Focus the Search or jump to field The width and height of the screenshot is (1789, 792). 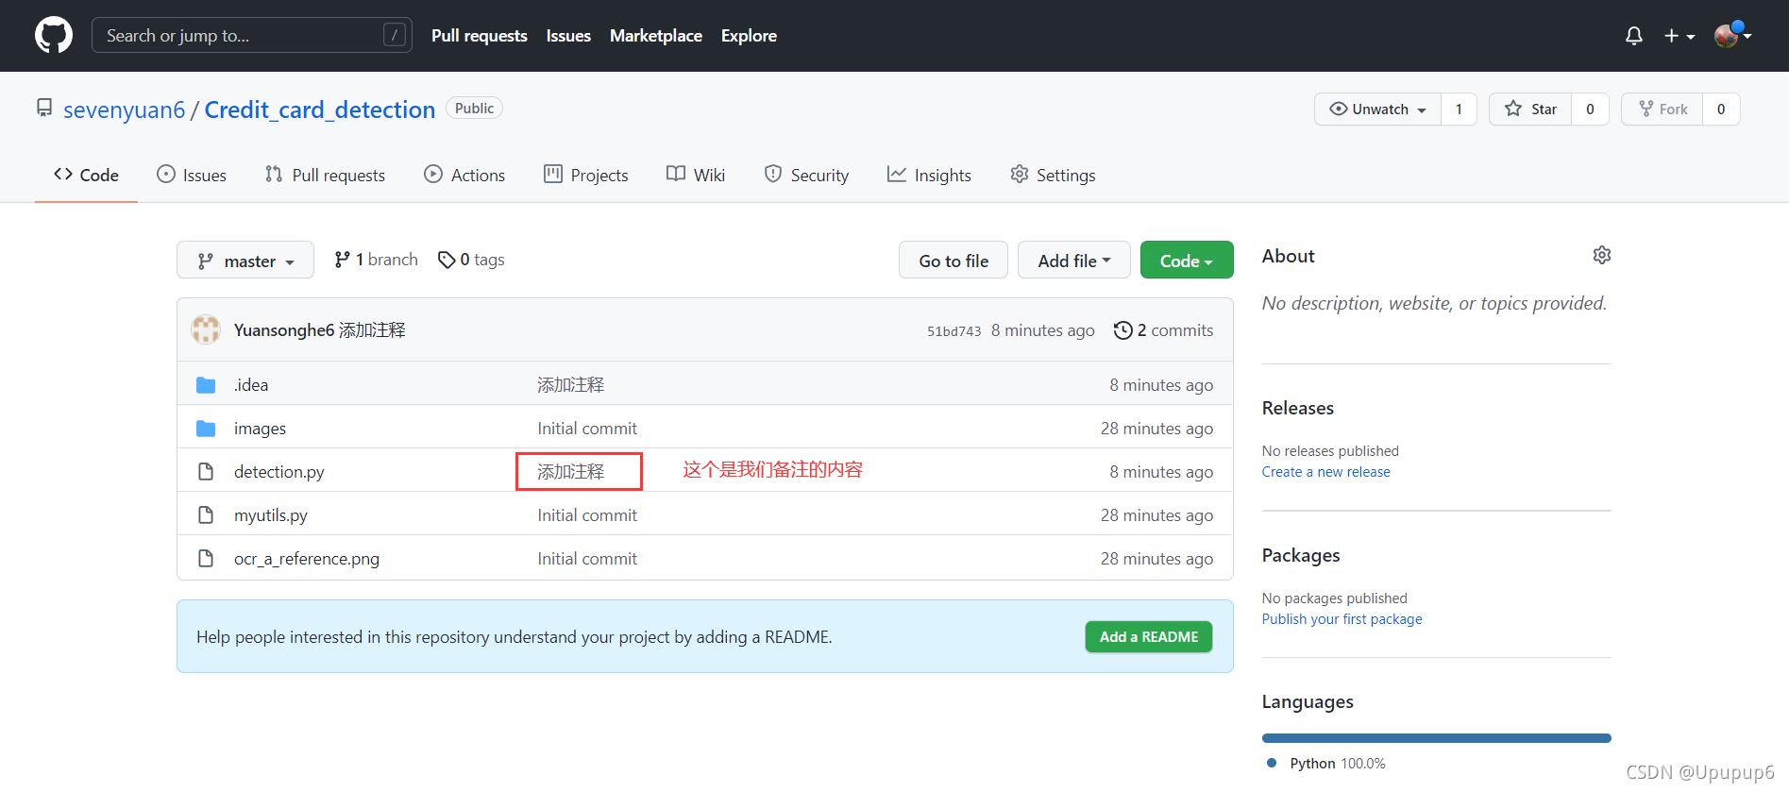[242, 36]
